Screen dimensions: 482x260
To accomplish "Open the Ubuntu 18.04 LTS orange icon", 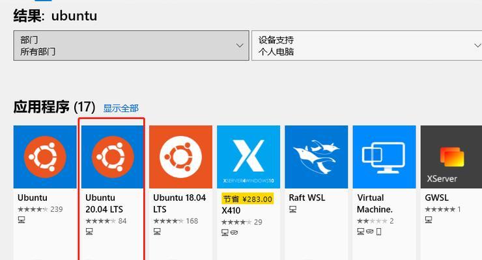I will [x=181, y=157].
